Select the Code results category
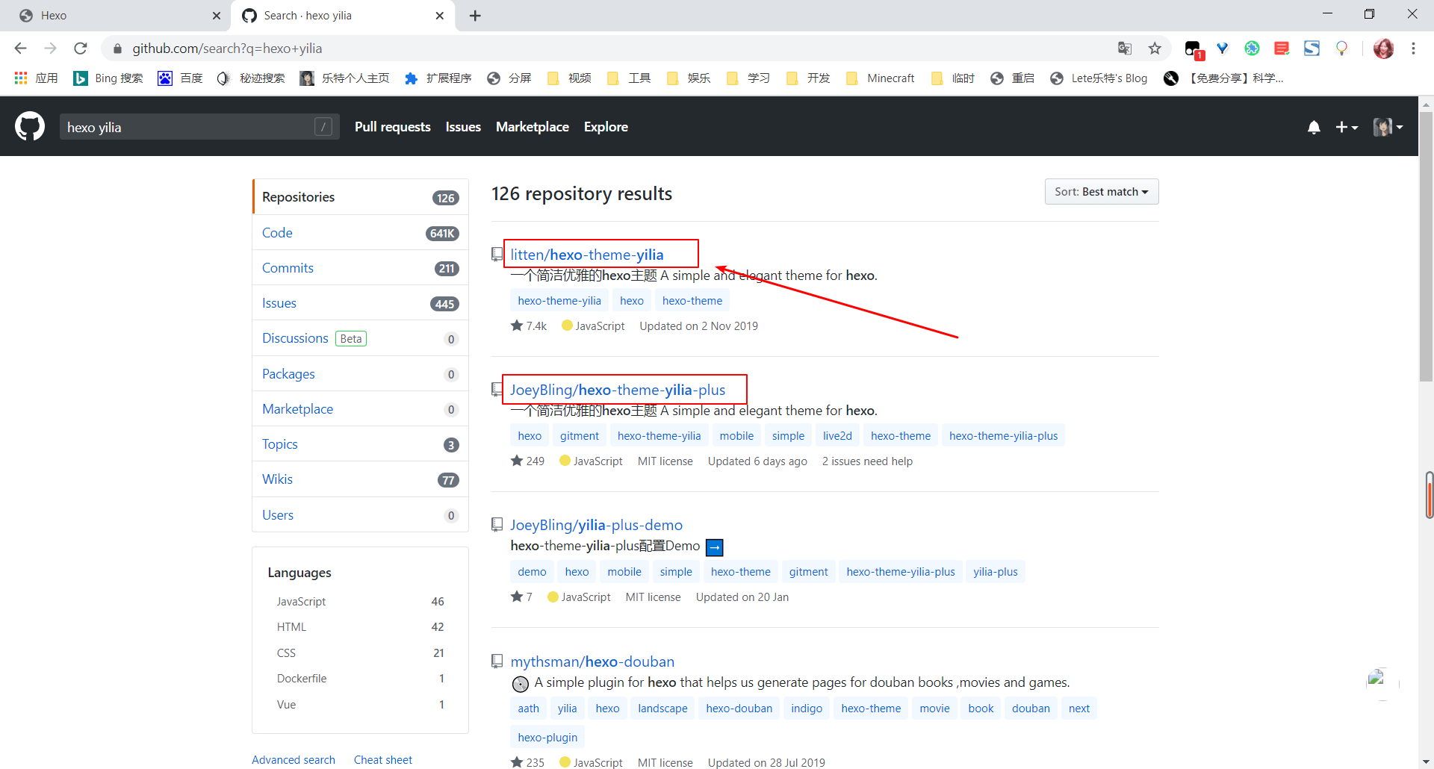Screen dimensions: 1434x769 point(277,233)
